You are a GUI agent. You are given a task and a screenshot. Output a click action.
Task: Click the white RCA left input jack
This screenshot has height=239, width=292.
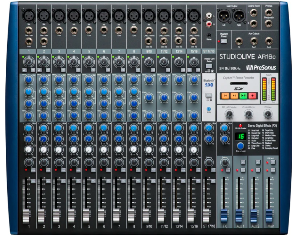tap(209, 16)
